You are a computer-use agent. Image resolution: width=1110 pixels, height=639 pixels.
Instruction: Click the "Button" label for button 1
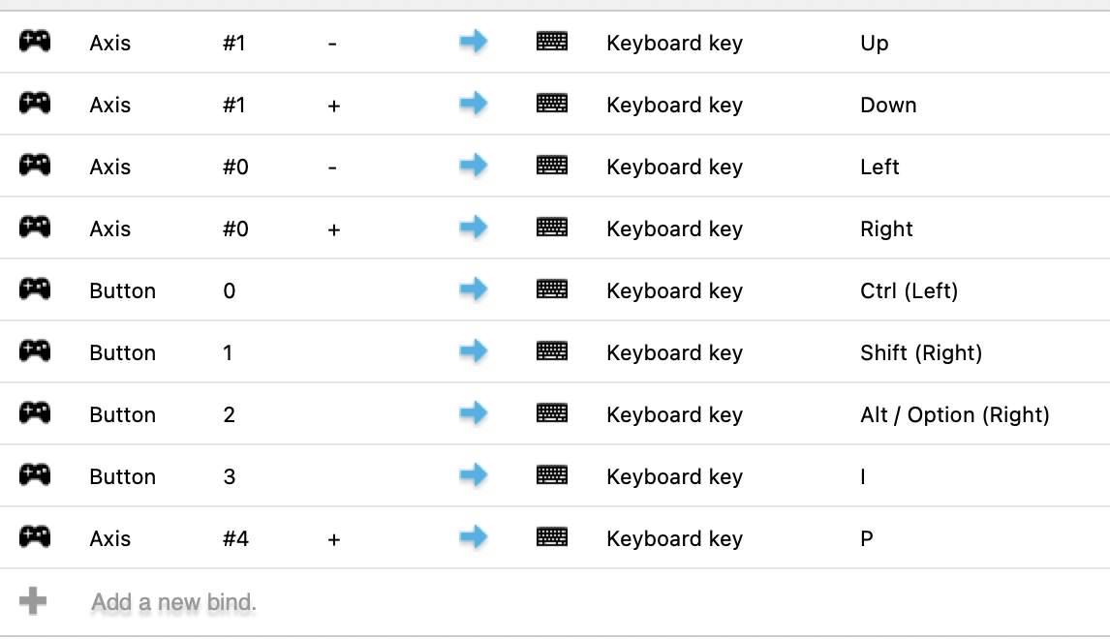click(x=122, y=352)
